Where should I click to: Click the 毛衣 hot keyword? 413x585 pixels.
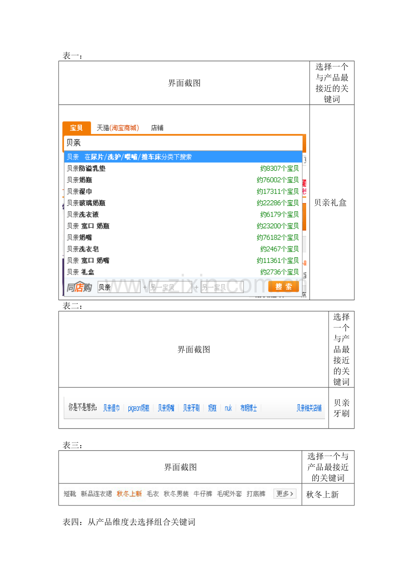153,494
